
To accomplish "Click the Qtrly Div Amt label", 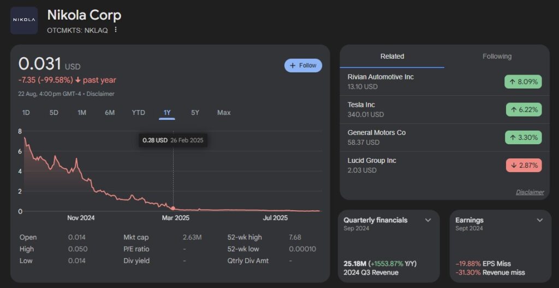I will click(248, 261).
